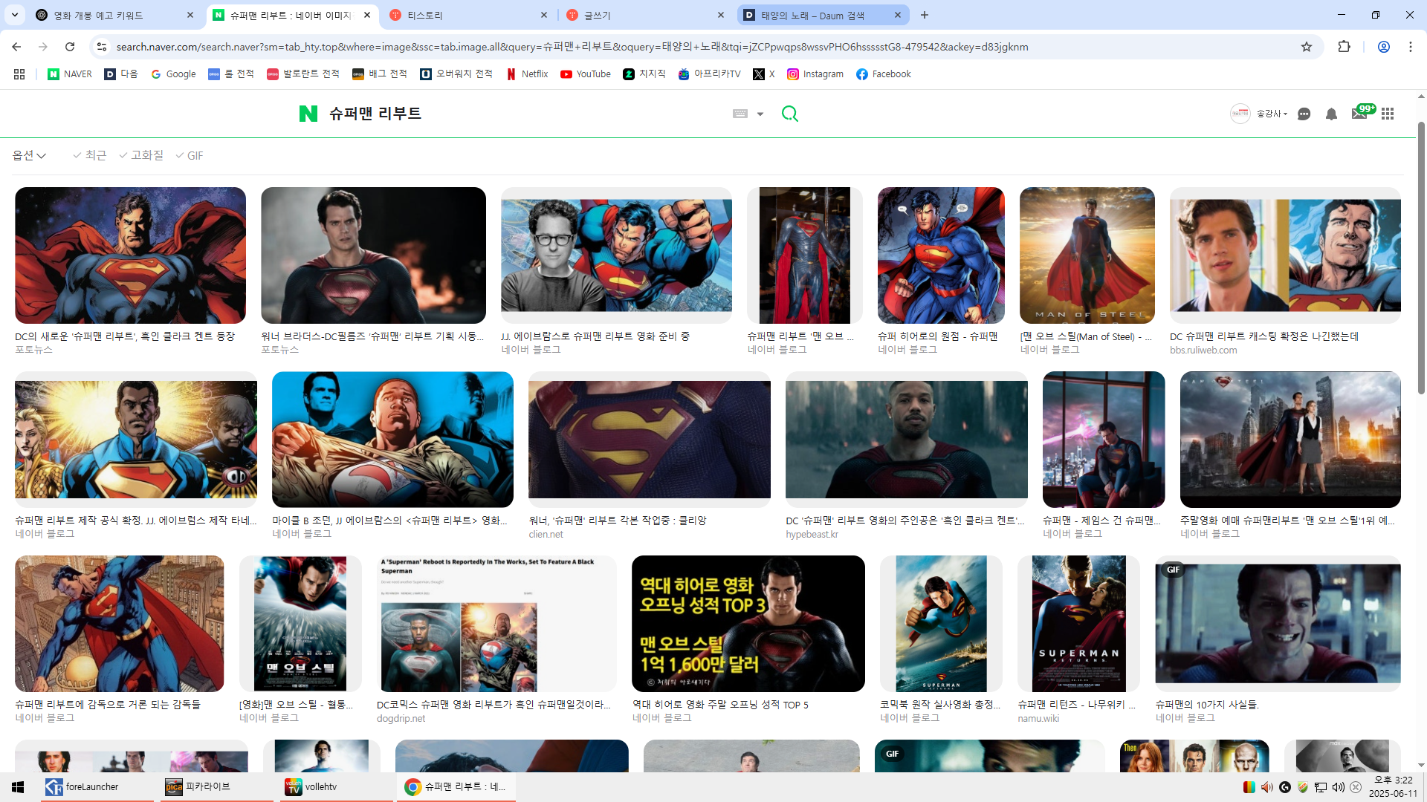Viewport: 1427px width, 802px height.
Task: Switch to the 태양의 노래 Daum tab
Action: pyautogui.click(x=812, y=15)
